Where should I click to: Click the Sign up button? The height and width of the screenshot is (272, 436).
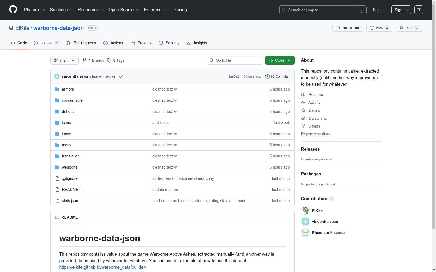(x=401, y=10)
